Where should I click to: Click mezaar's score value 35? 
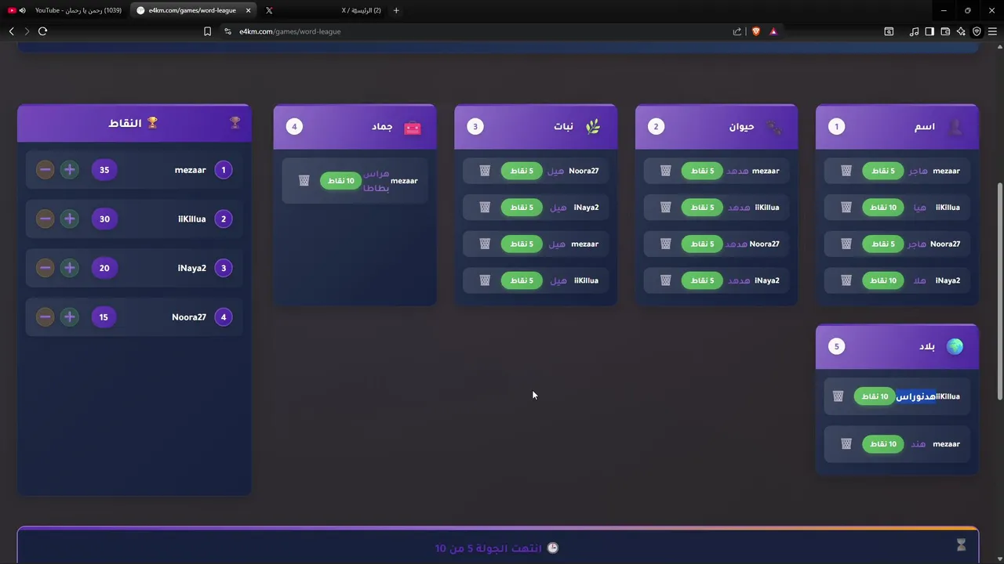coord(104,170)
